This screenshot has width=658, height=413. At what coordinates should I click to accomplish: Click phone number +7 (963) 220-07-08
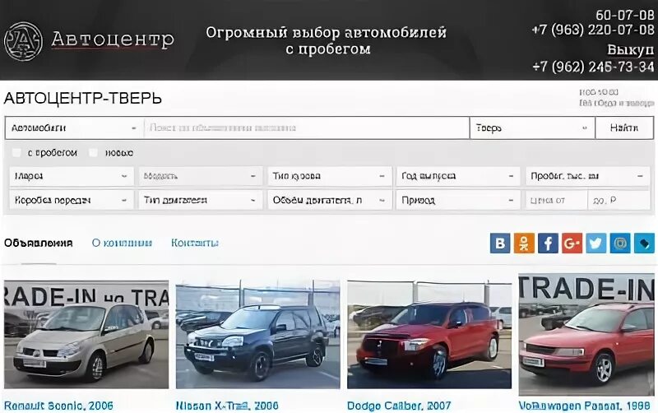coord(592,30)
